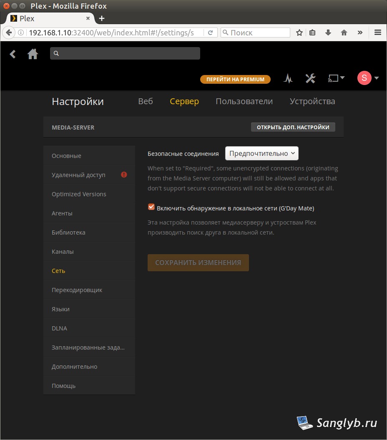Open new Firefox tab with plus

coord(102,18)
